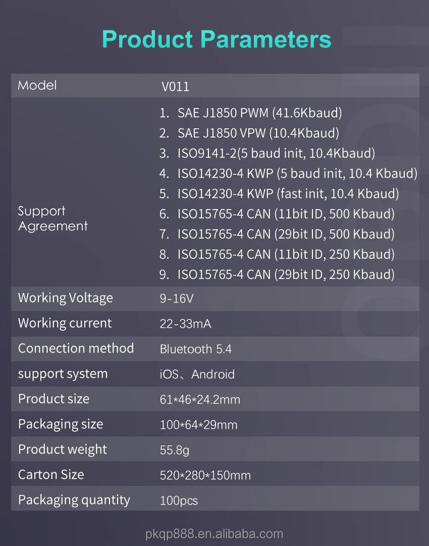Select the 100pcs packaging quantity value

pyautogui.click(x=179, y=501)
